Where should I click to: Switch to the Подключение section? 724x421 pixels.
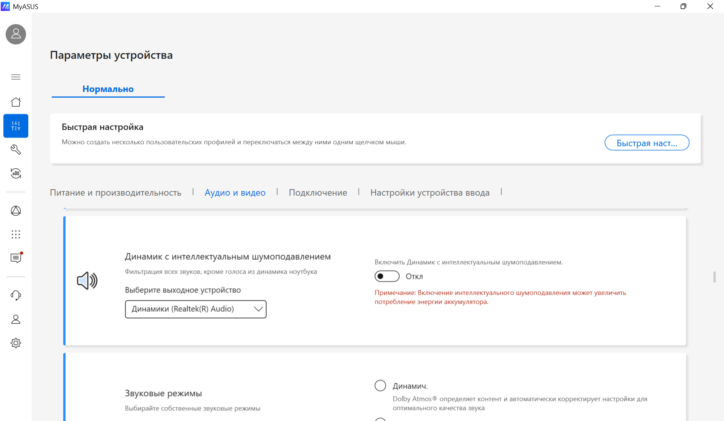click(x=318, y=193)
